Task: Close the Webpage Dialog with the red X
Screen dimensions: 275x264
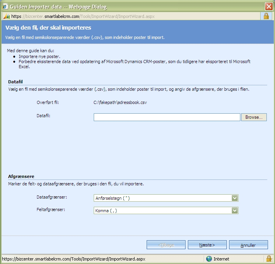Action: coord(269,7)
